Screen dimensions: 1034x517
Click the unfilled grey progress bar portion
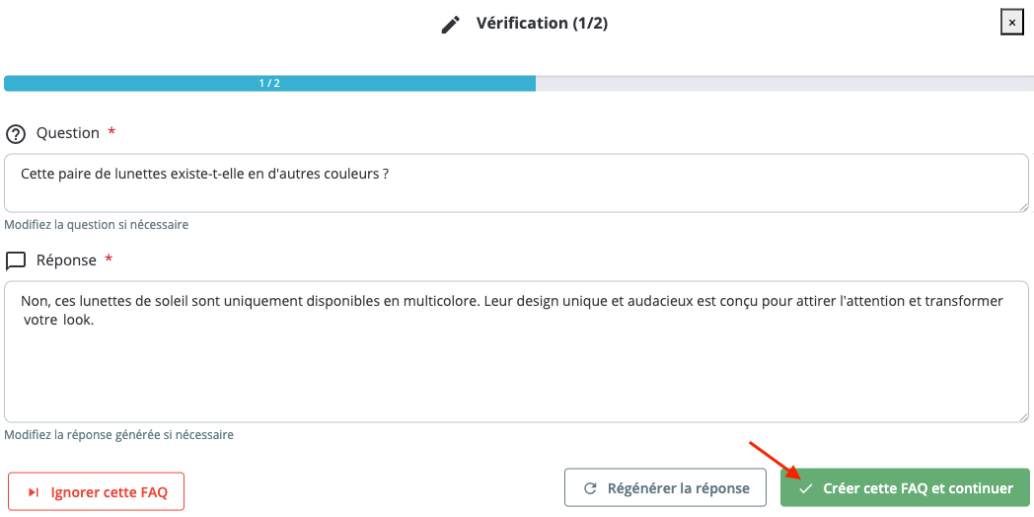click(783, 84)
